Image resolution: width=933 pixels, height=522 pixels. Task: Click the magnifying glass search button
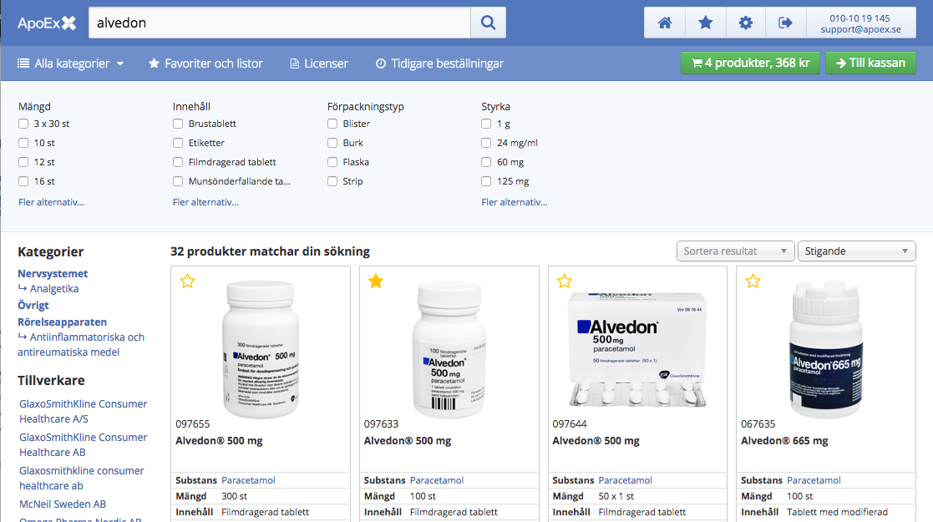pyautogui.click(x=488, y=23)
